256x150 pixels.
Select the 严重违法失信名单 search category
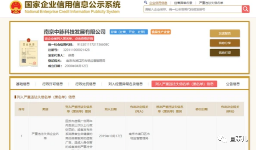[x=211, y=3]
